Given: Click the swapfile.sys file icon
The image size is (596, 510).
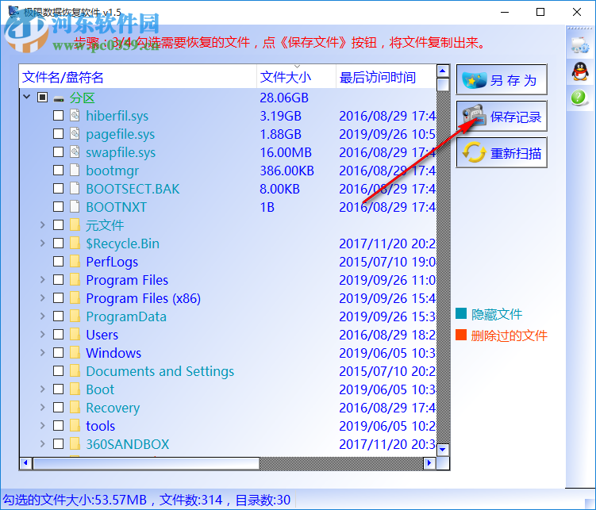Looking at the screenshot, I should pos(75,152).
